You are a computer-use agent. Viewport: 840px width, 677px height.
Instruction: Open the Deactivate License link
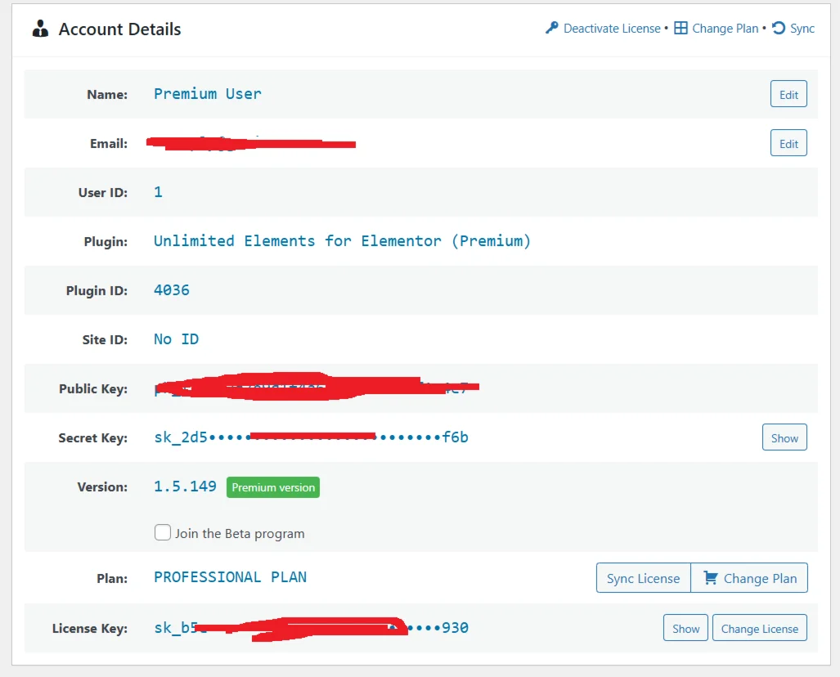(x=612, y=29)
